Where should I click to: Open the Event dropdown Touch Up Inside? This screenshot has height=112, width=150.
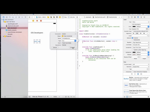coord(69,43)
